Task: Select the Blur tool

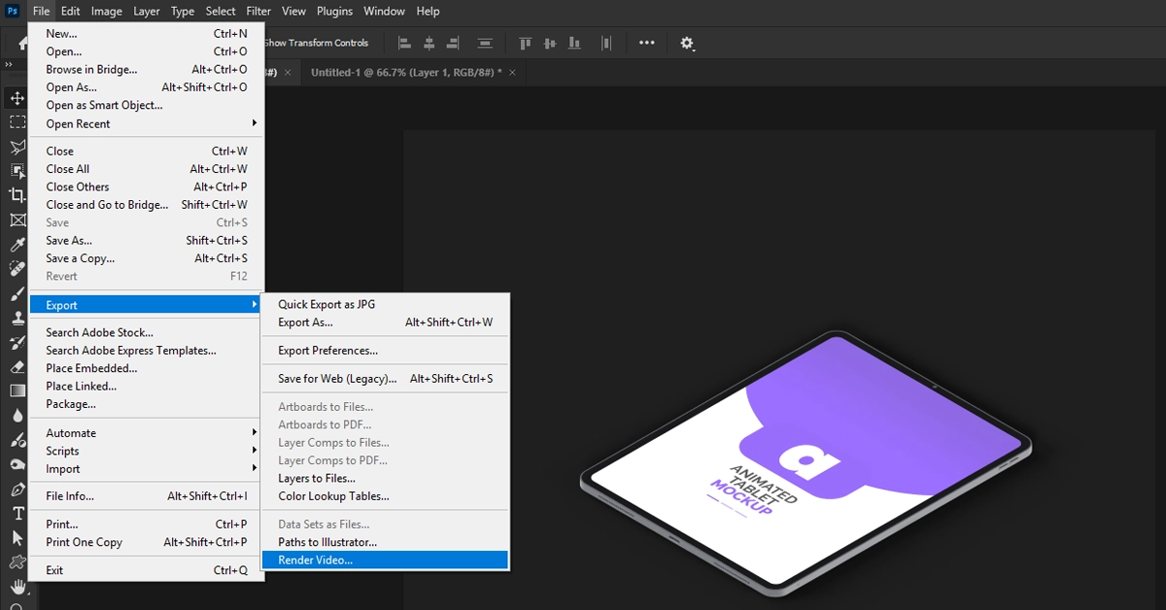Action: [x=17, y=415]
